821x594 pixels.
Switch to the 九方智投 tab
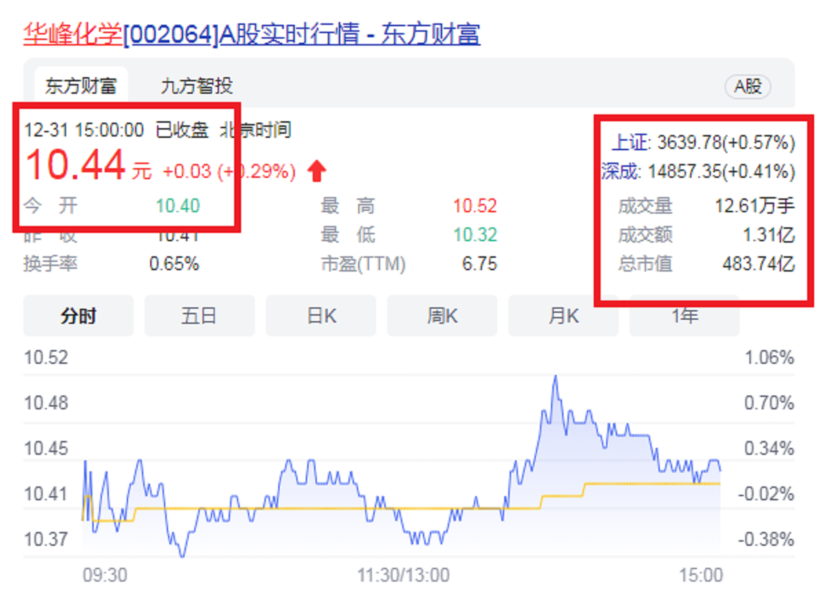(197, 85)
